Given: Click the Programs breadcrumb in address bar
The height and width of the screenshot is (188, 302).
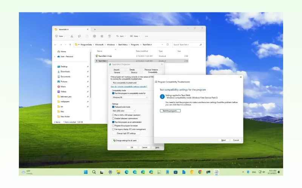Looking at the screenshot, I should coord(135,45).
